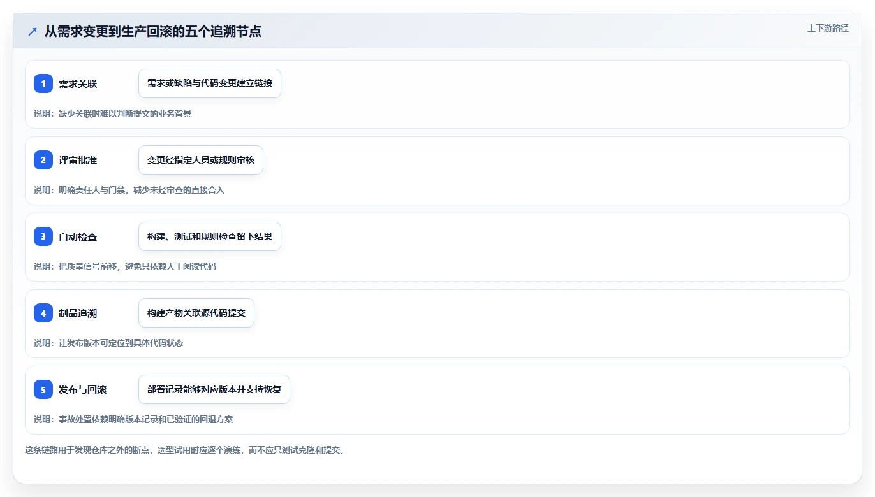Click the 自动检查 step label

pyautogui.click(x=78, y=236)
